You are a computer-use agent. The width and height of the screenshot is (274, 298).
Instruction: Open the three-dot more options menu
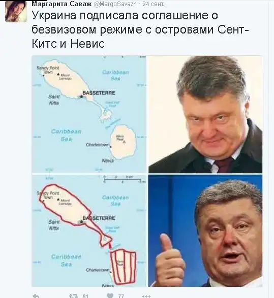point(146,296)
